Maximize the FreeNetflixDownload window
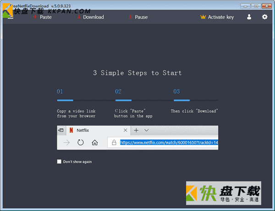 pos(256,6)
